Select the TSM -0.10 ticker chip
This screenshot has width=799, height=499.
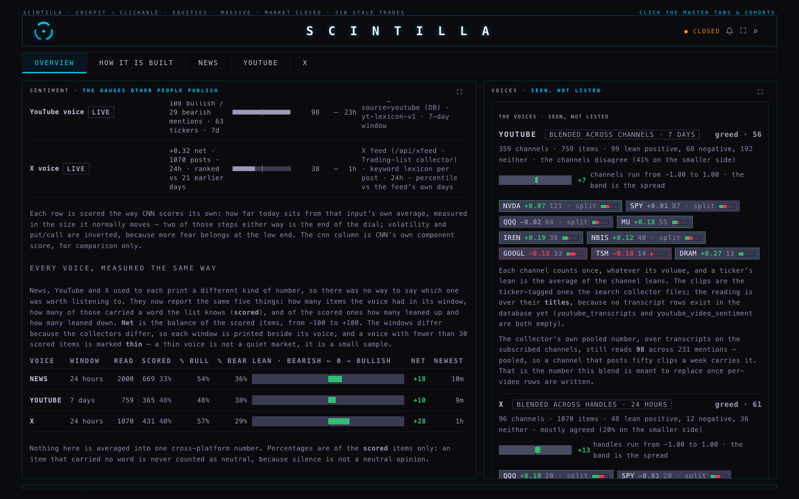coord(631,253)
